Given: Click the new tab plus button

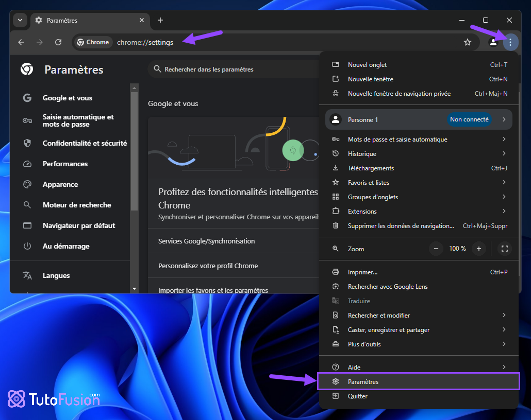Looking at the screenshot, I should [x=160, y=20].
